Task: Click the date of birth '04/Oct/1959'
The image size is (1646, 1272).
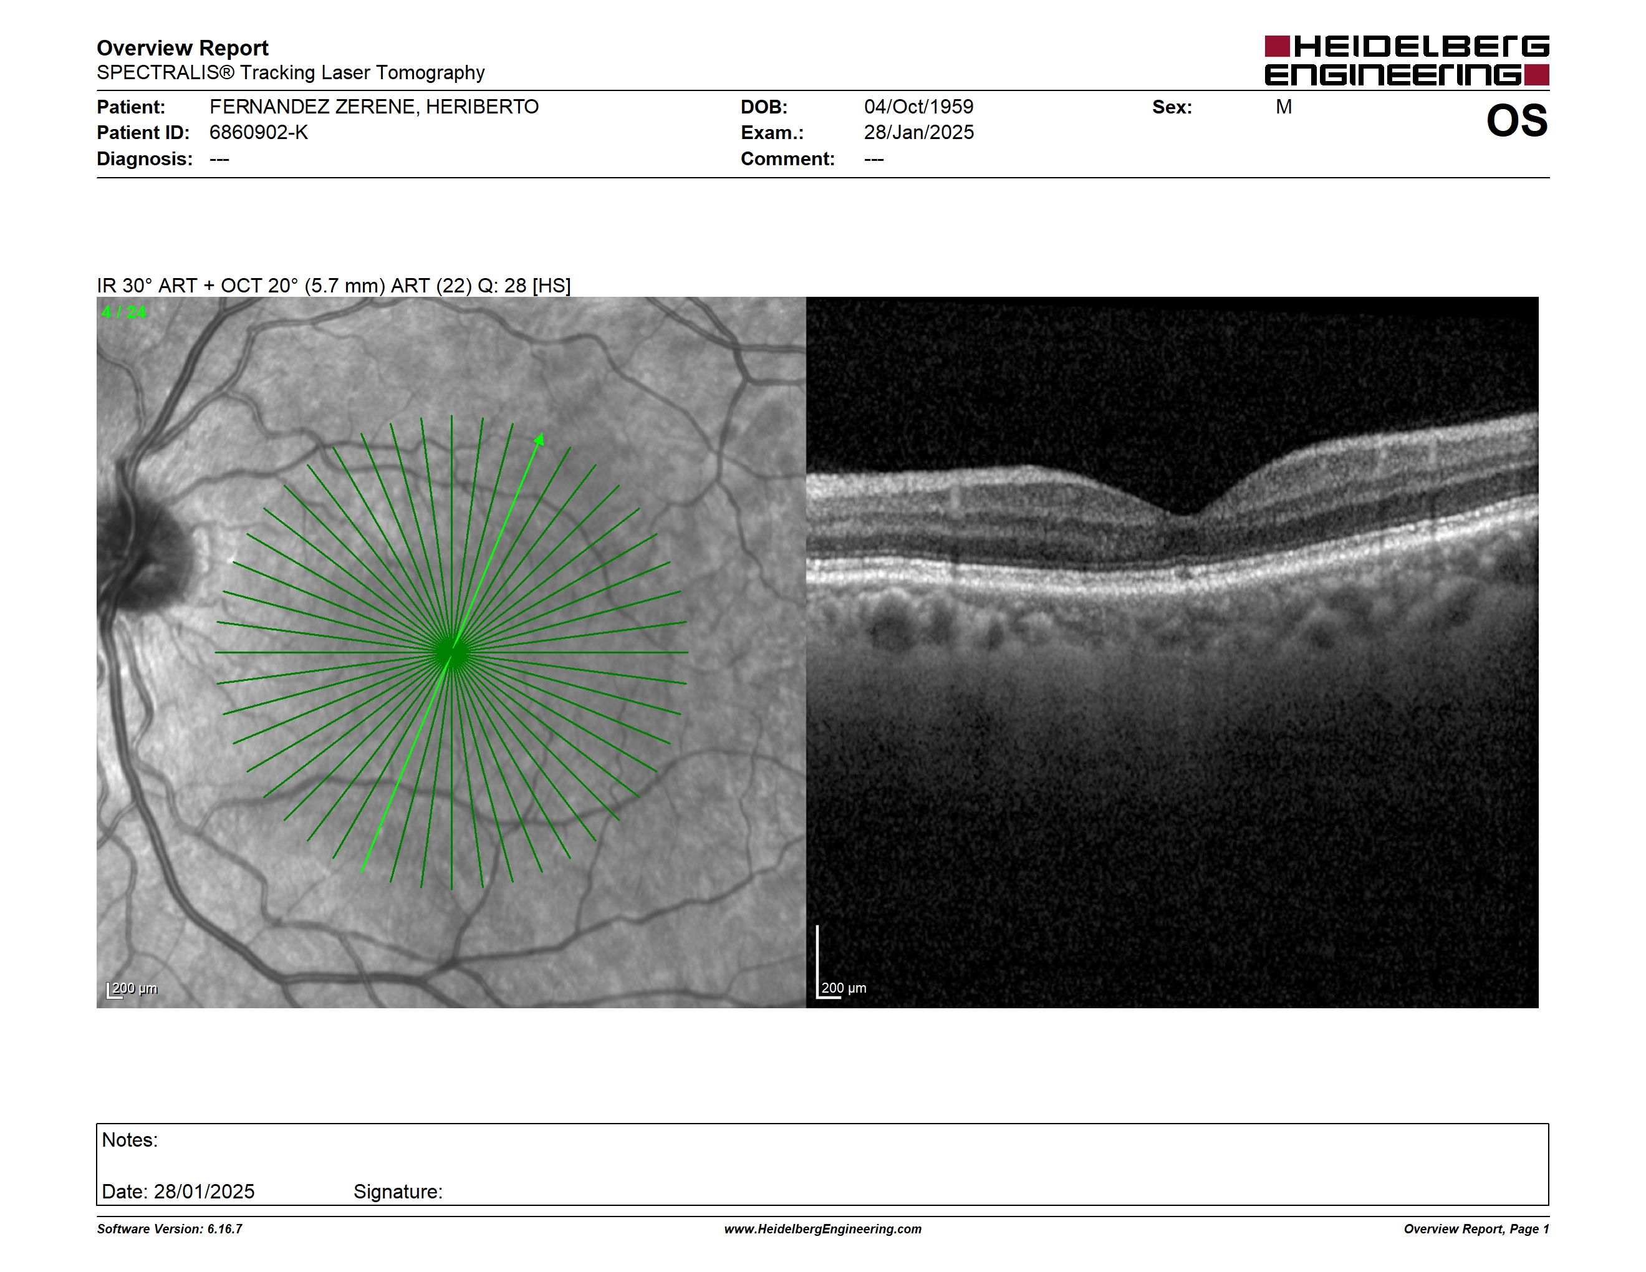Action: 918,107
